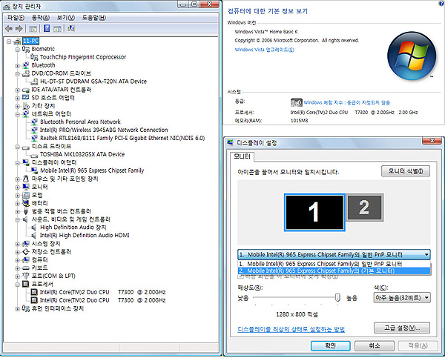Select the 모니터 tab in display settings
Image resolution: width=445 pixels, height=358 pixels.
[x=242, y=156]
